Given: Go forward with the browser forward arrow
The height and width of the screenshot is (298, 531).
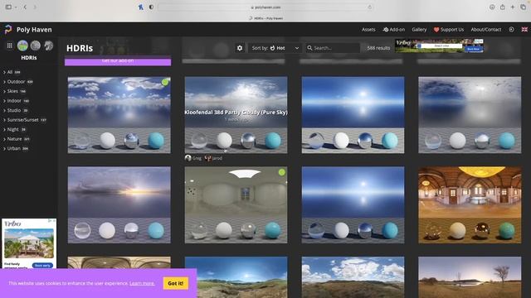Looking at the screenshot, I should tap(35, 7).
